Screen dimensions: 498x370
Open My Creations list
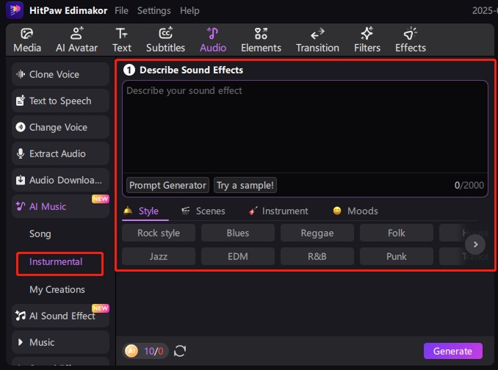click(x=57, y=289)
